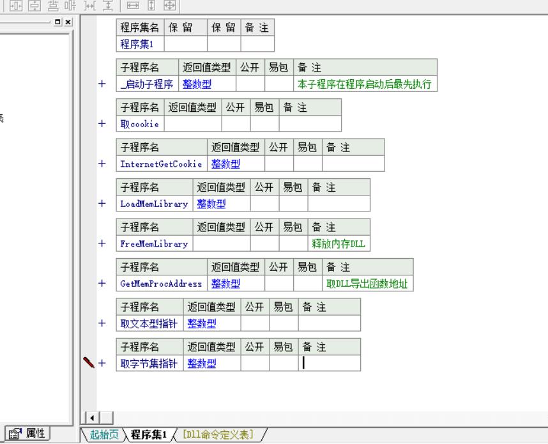The image size is (548, 444).
Task: Select the 程序集1 name cell
Action: [140, 44]
